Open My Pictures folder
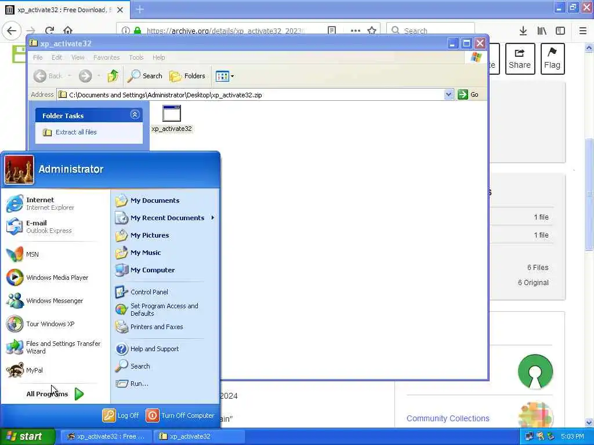The image size is (594, 445). click(142, 235)
